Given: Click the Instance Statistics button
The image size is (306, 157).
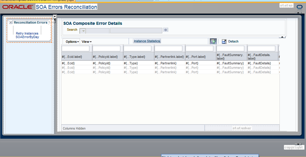Looking at the screenshot, I should click(x=147, y=41).
